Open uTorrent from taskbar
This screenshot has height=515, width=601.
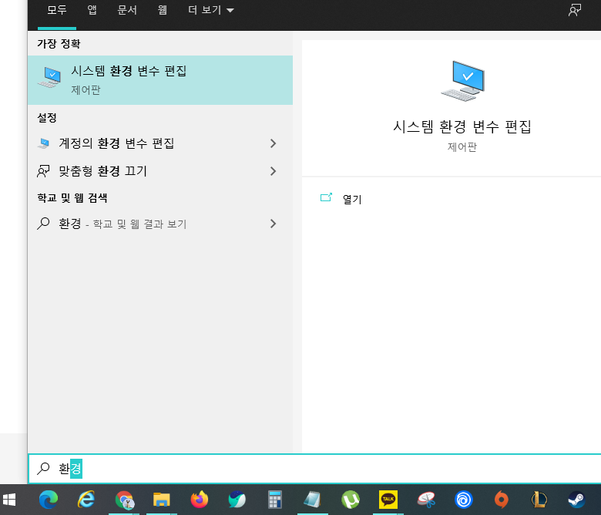pyautogui.click(x=351, y=500)
